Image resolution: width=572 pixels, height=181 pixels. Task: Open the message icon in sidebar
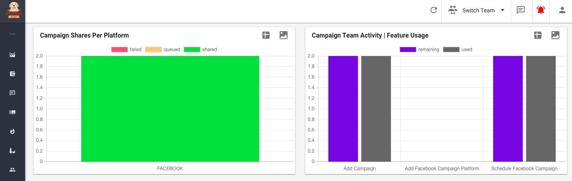pyautogui.click(x=12, y=93)
